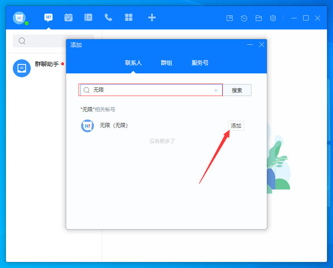
Task: Open the calendar schedule icon
Action: click(68, 17)
